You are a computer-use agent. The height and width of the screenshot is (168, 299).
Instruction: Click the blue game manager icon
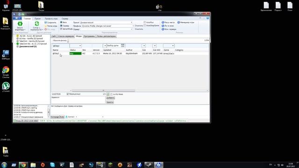[x=178, y=22]
